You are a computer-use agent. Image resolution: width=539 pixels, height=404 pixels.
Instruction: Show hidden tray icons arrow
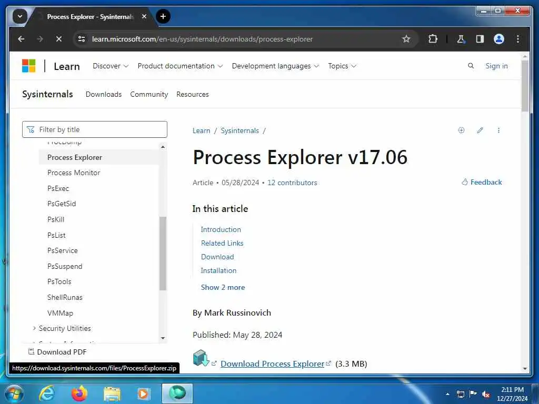(x=447, y=394)
